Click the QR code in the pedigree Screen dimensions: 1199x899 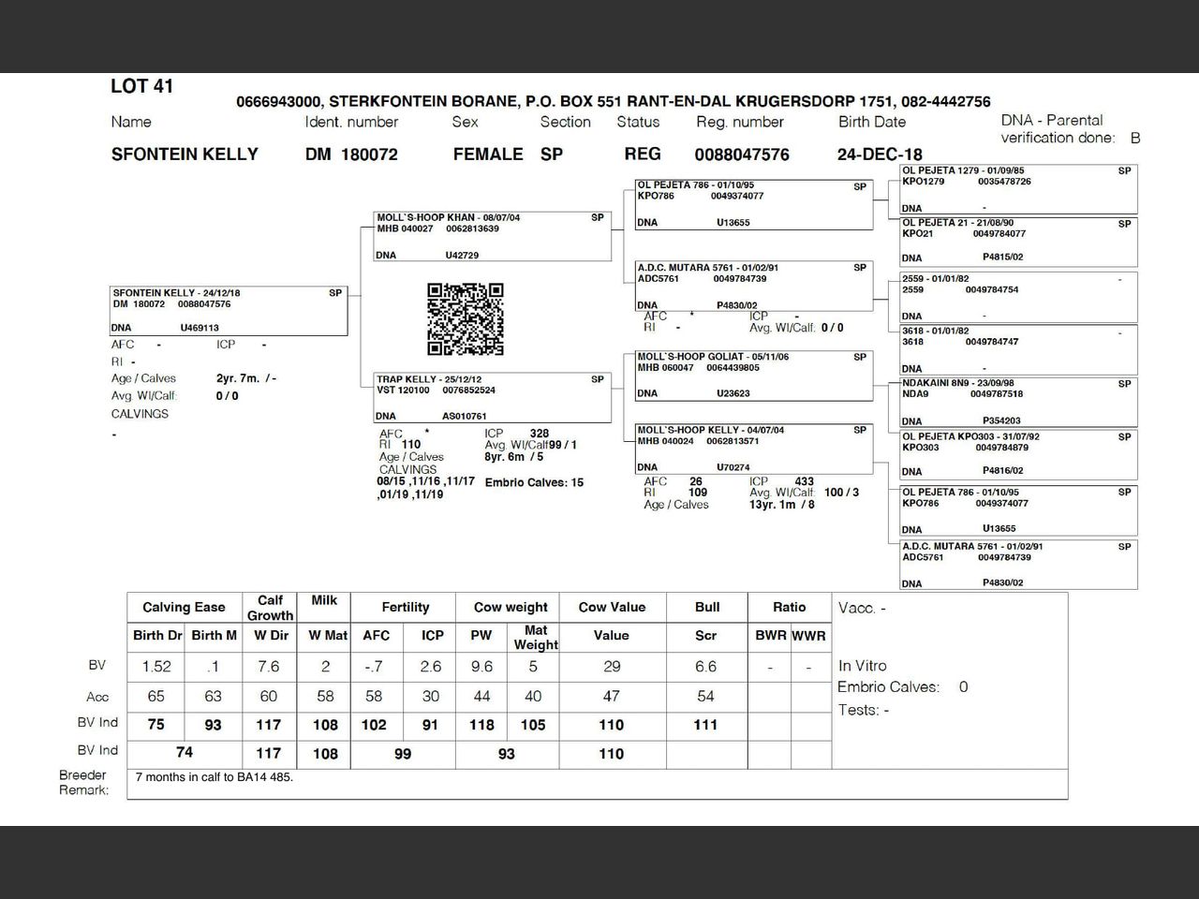(x=466, y=319)
